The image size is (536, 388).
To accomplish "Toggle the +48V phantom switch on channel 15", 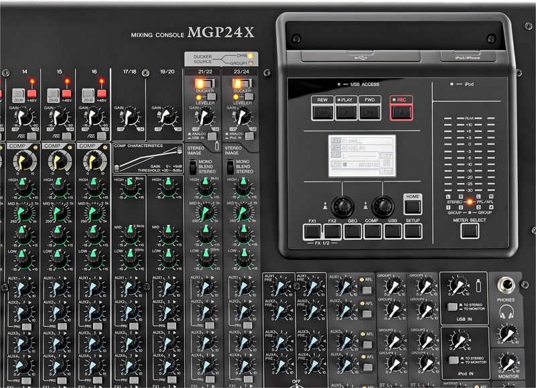I will coord(66,93).
